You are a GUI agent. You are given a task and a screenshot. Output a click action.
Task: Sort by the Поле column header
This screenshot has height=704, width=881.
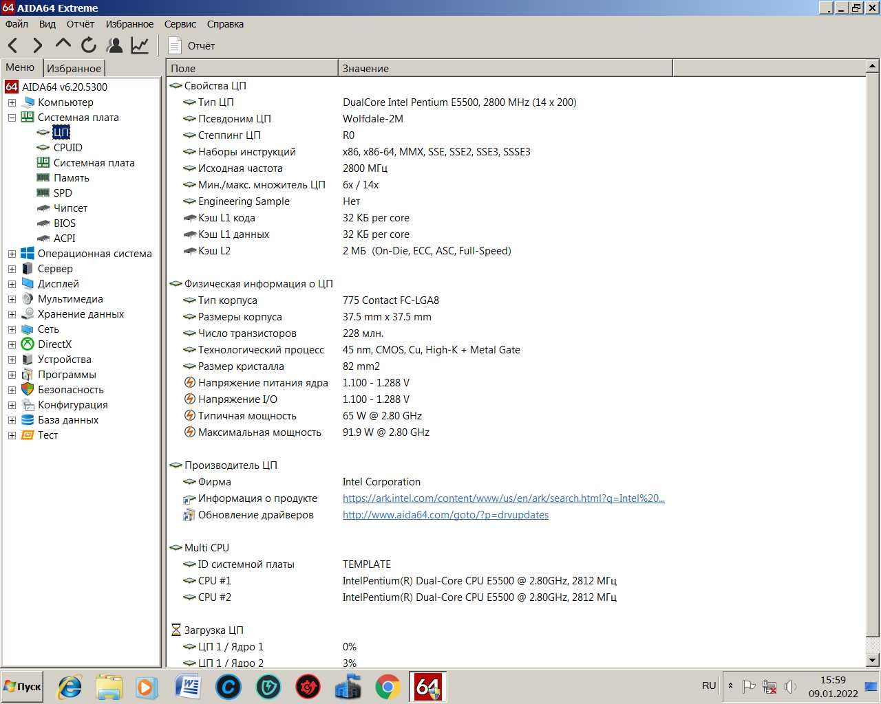tap(252, 68)
